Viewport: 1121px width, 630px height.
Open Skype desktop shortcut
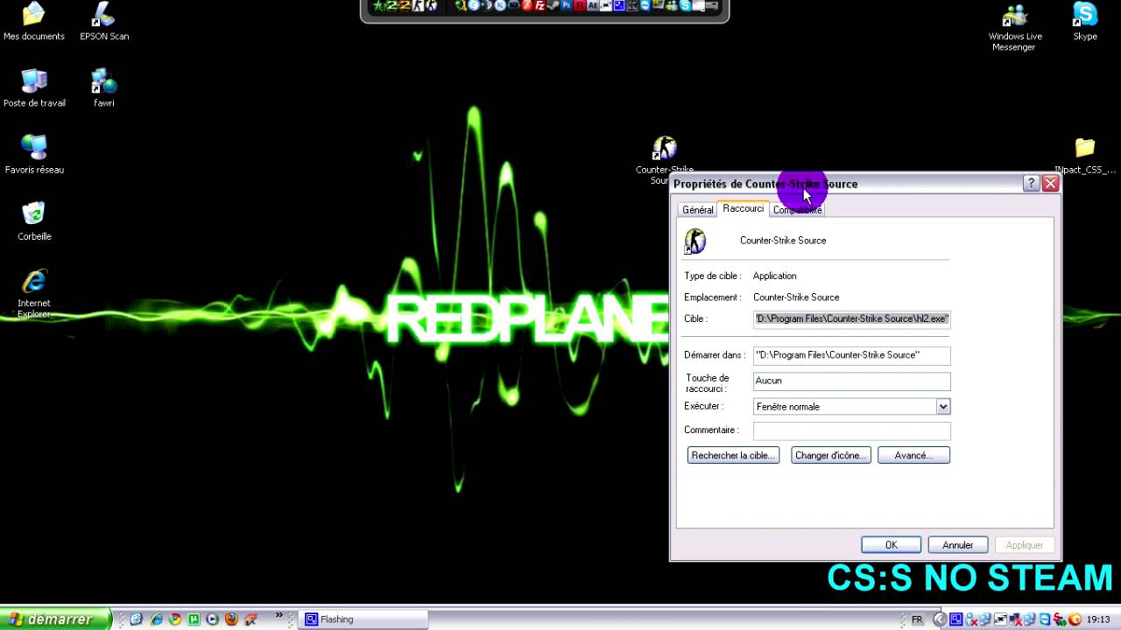tap(1085, 22)
